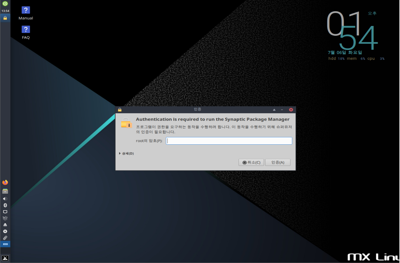Open the power manager lightning icon
400x263 pixels.
click(5, 231)
